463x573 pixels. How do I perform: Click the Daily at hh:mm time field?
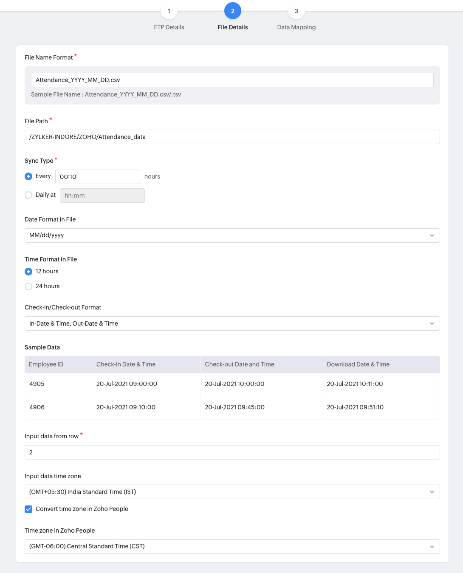point(102,196)
